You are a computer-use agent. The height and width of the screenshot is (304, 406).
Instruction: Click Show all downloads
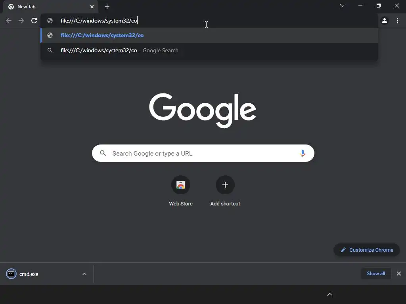pos(376,274)
